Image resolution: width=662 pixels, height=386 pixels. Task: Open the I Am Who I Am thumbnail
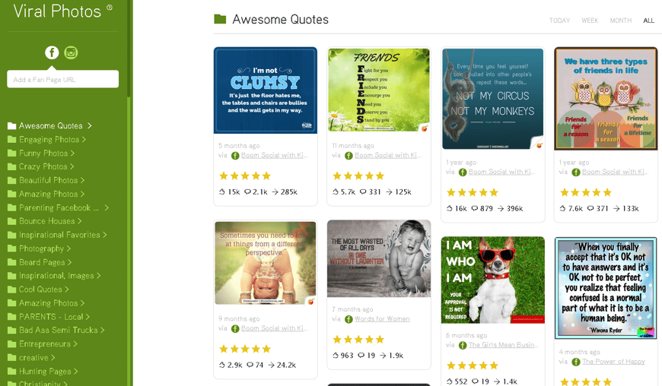coord(493,280)
